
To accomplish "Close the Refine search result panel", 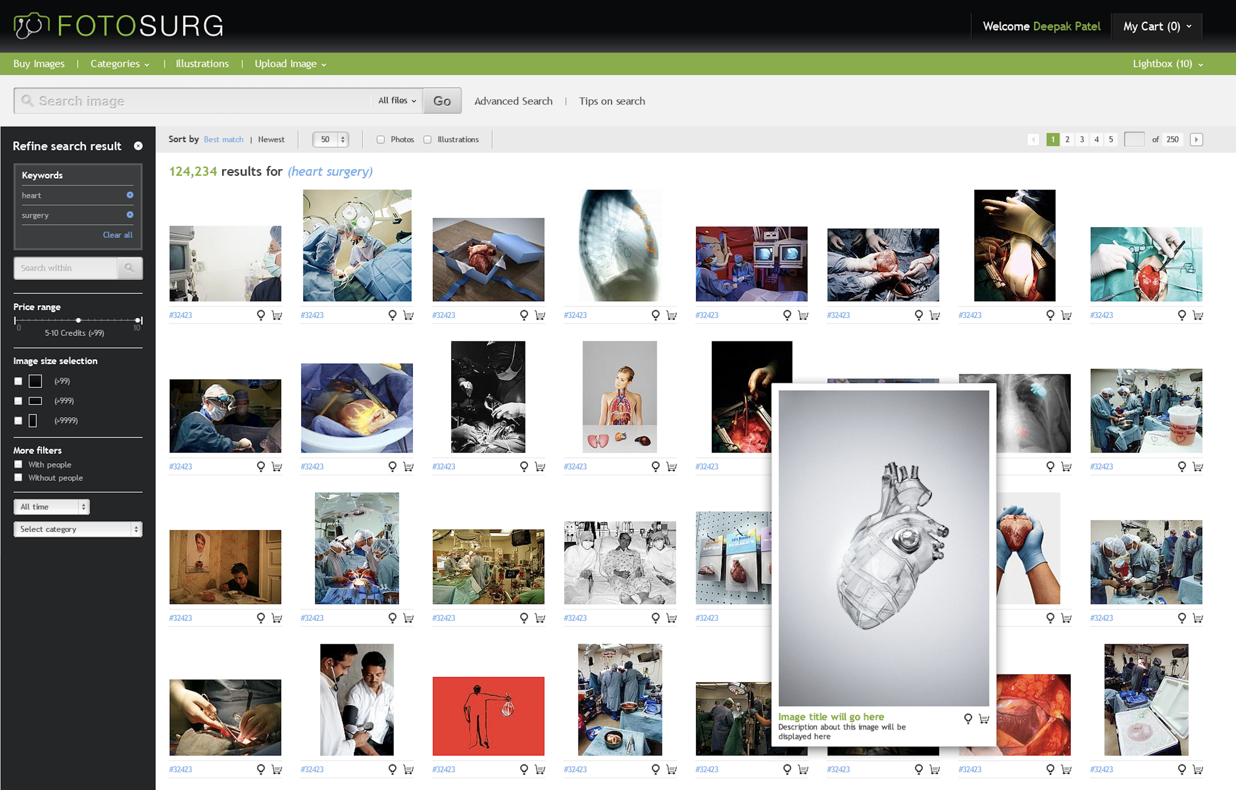I will [x=138, y=146].
